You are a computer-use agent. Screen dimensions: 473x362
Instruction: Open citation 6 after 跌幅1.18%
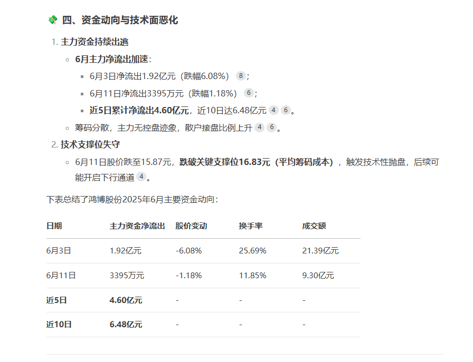[x=249, y=93]
